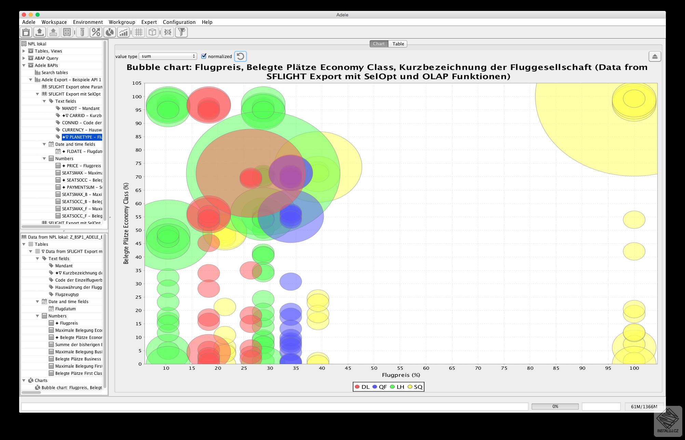The height and width of the screenshot is (440, 685).
Task: Expand the ABAP Query tree node
Action: (24, 58)
